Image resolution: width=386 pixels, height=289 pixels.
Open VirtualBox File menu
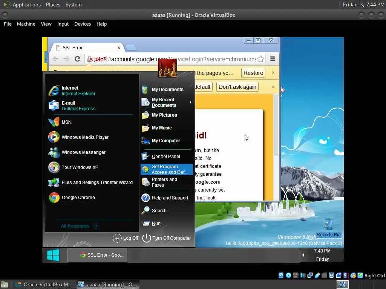[8, 24]
